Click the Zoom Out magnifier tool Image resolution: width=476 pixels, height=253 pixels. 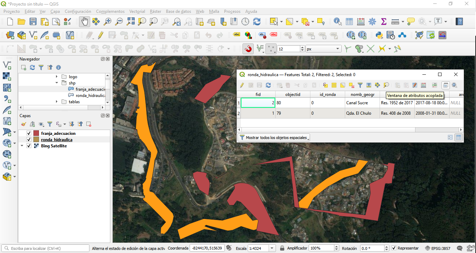pyautogui.click(x=119, y=22)
